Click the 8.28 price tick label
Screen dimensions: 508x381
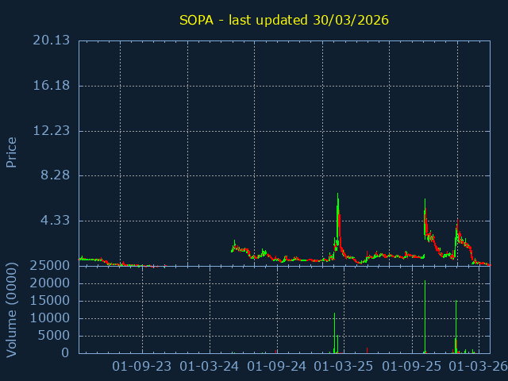pos(56,175)
